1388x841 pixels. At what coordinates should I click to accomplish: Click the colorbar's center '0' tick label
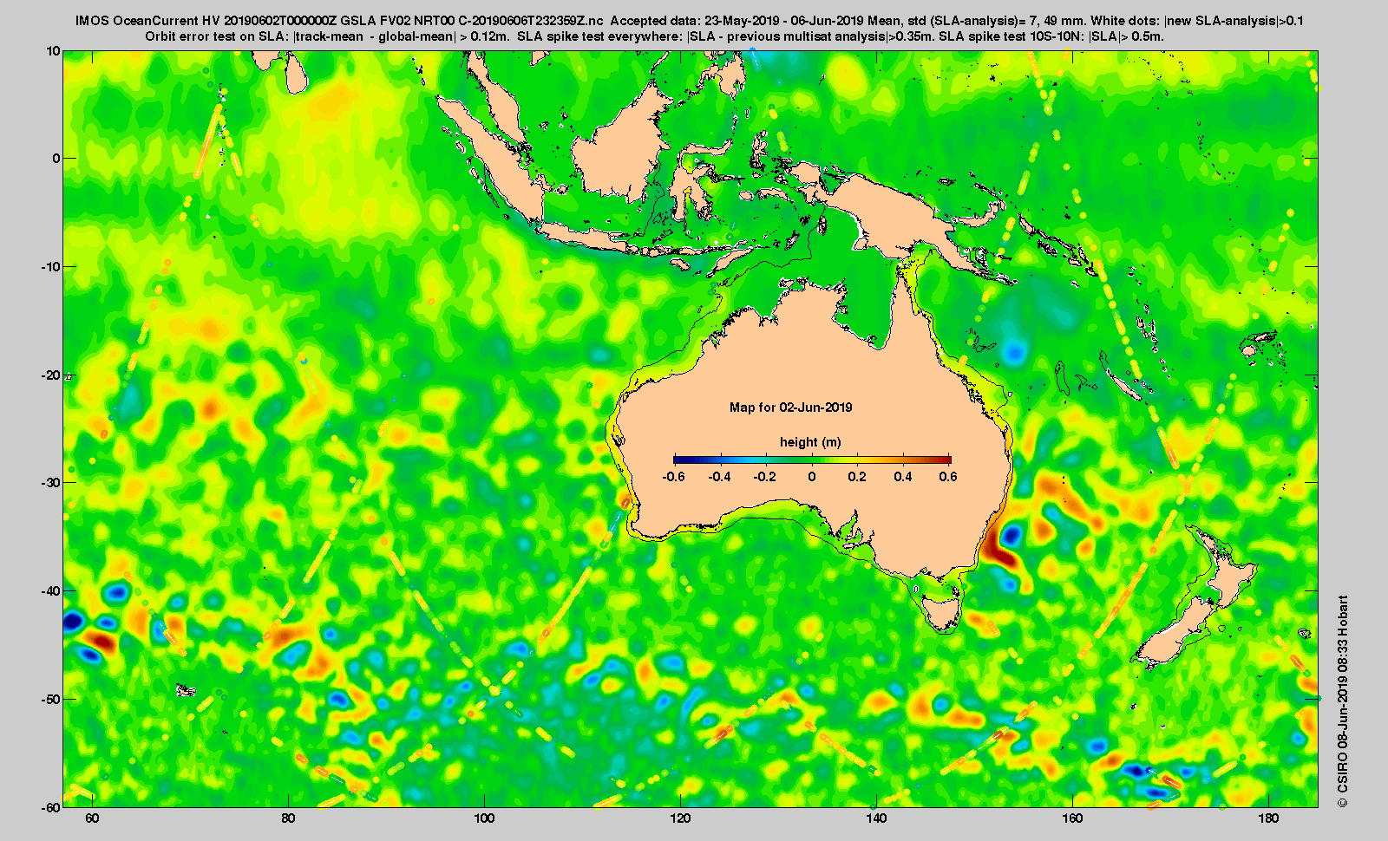[x=812, y=477]
